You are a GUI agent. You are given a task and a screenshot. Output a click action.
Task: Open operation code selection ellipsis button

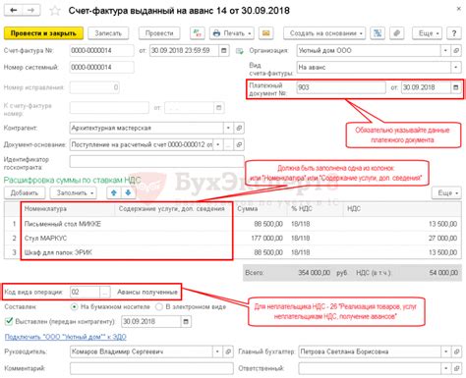click(x=104, y=292)
